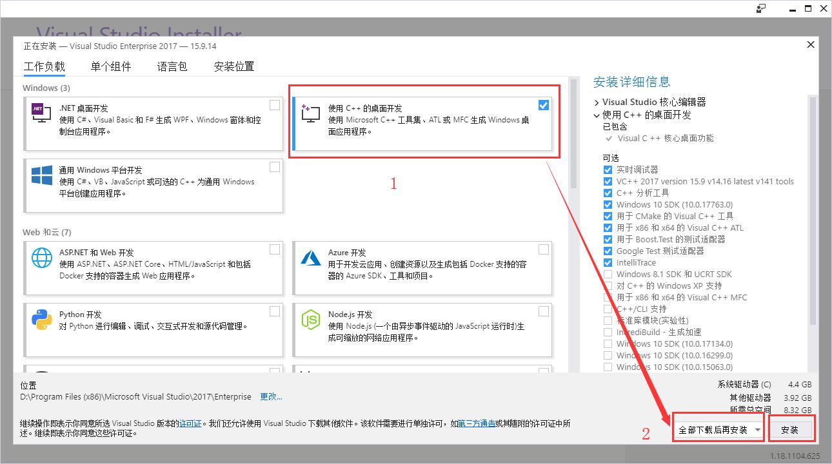The image size is (832, 464).
Task: Uncheck 用于 Boost.Test 的测试适配器
Action: (608, 239)
